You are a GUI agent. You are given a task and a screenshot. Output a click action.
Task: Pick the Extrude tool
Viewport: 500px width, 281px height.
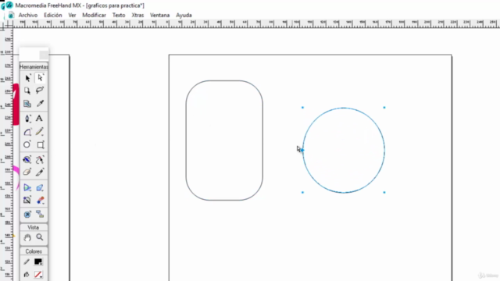coord(40,187)
